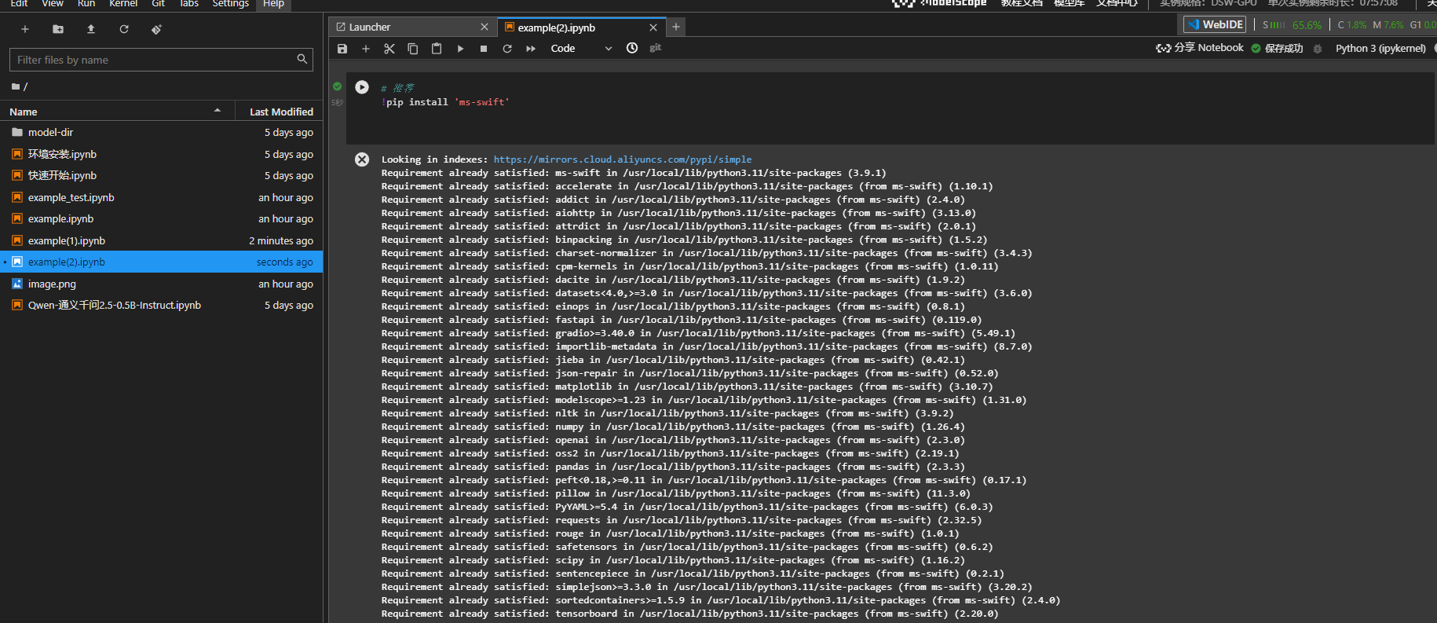1437x623 pixels.
Task: Restart kernel and run all cells
Action: click(531, 49)
